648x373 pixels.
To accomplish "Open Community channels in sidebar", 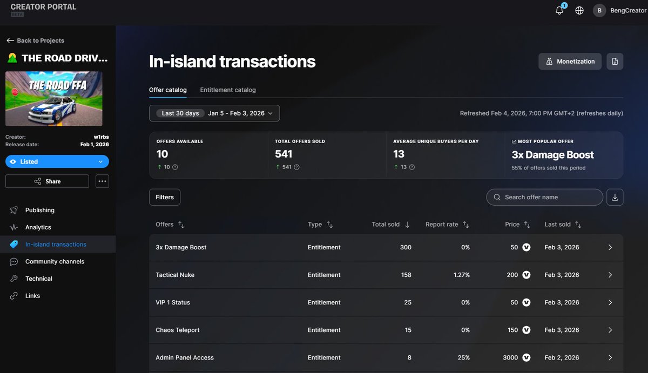I will tap(55, 261).
